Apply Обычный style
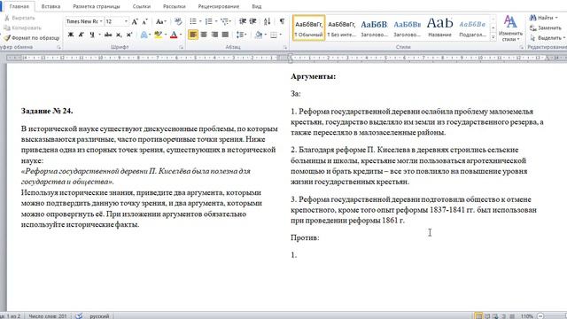 [x=309, y=27]
